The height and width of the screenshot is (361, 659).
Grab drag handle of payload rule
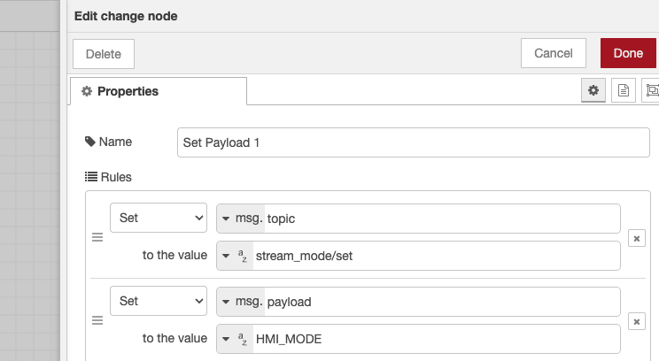pos(97,322)
